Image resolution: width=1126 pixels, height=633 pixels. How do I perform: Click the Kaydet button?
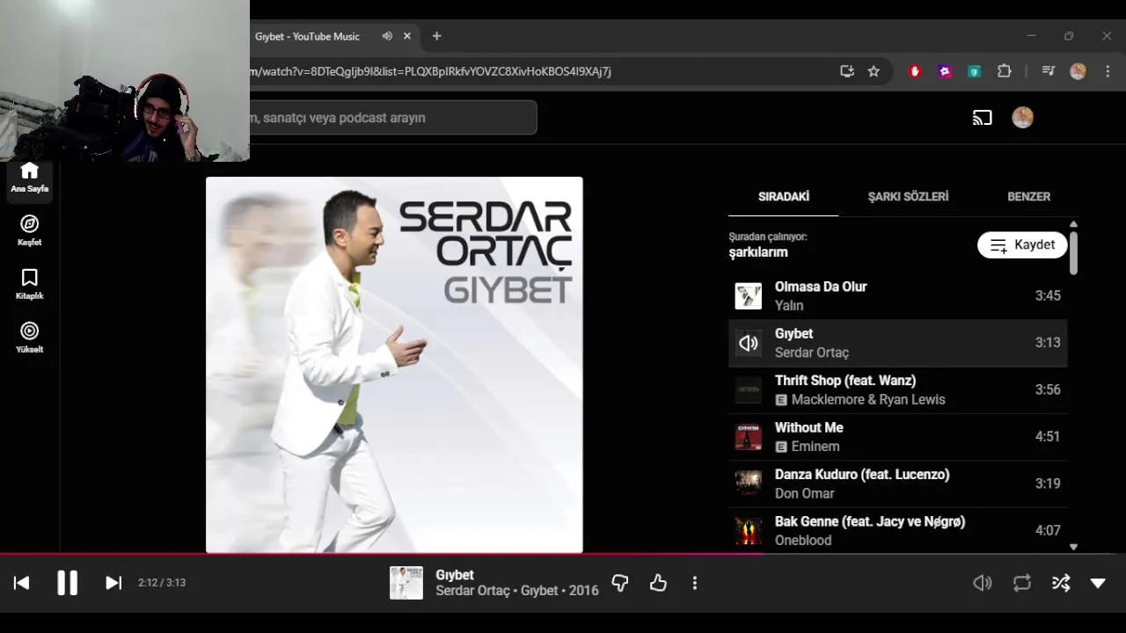[1022, 245]
